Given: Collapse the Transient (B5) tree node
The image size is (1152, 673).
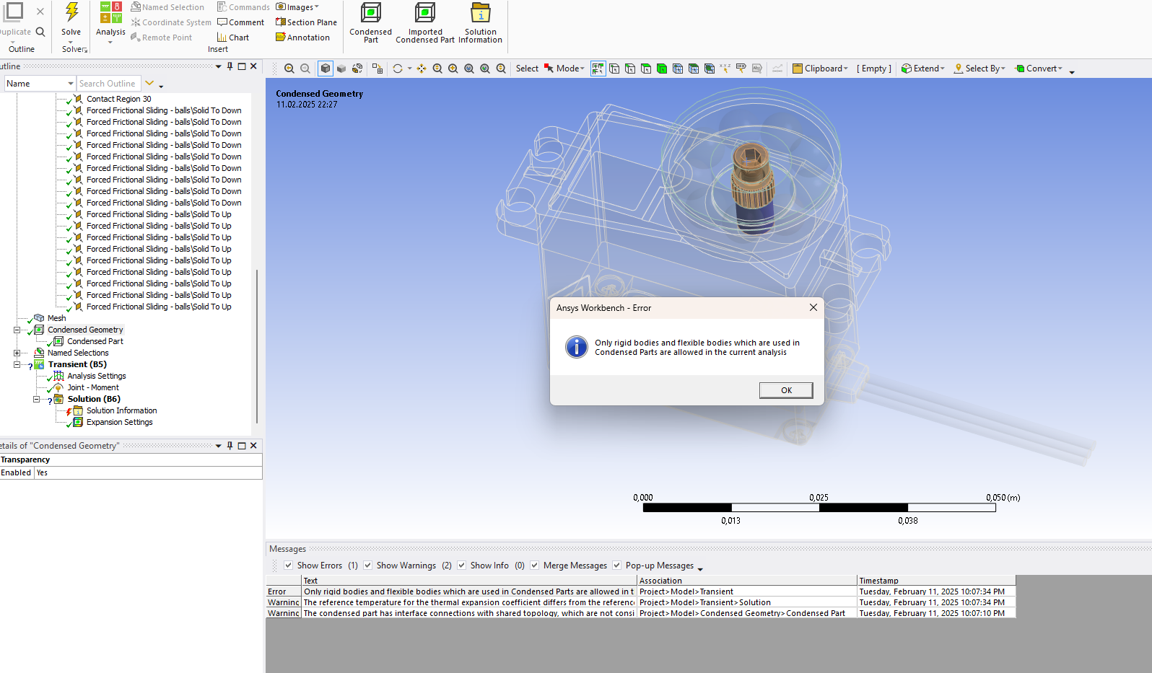Looking at the screenshot, I should [x=17, y=364].
